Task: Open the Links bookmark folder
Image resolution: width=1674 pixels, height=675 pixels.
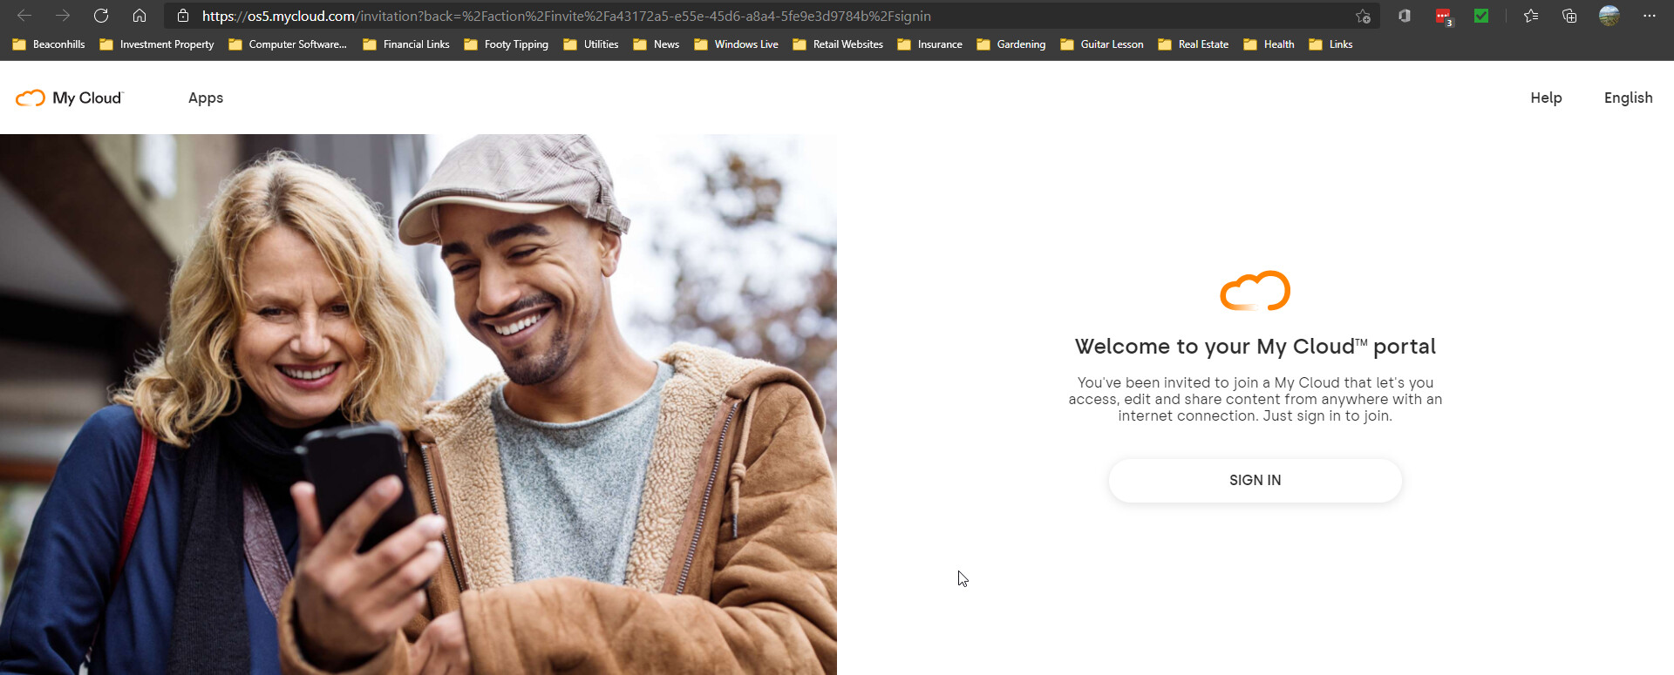Action: [x=1331, y=44]
